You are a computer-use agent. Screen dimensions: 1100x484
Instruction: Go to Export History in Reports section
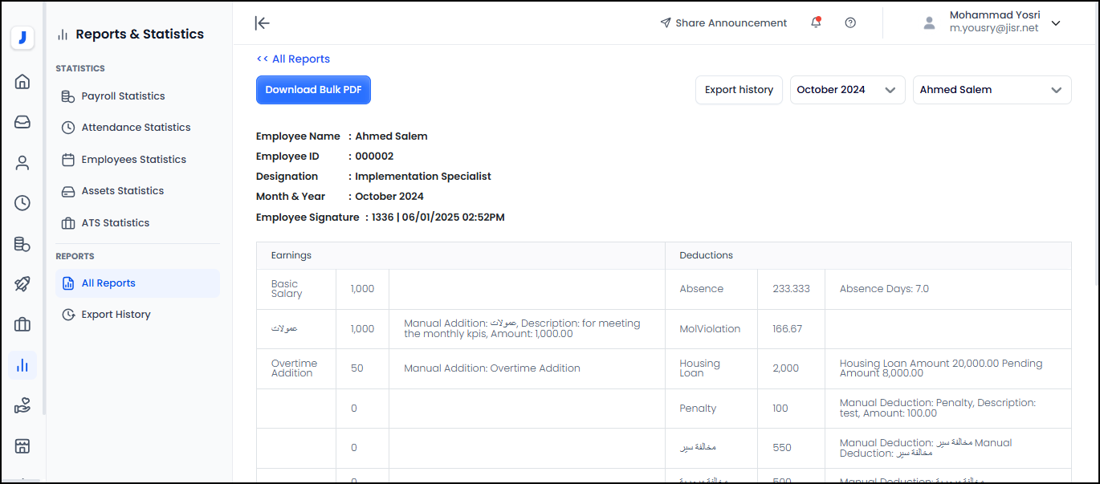coord(116,315)
